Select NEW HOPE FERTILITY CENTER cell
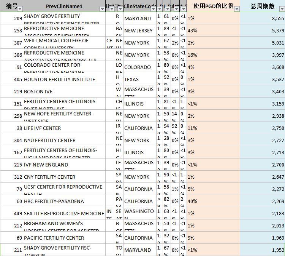 (x=64, y=116)
